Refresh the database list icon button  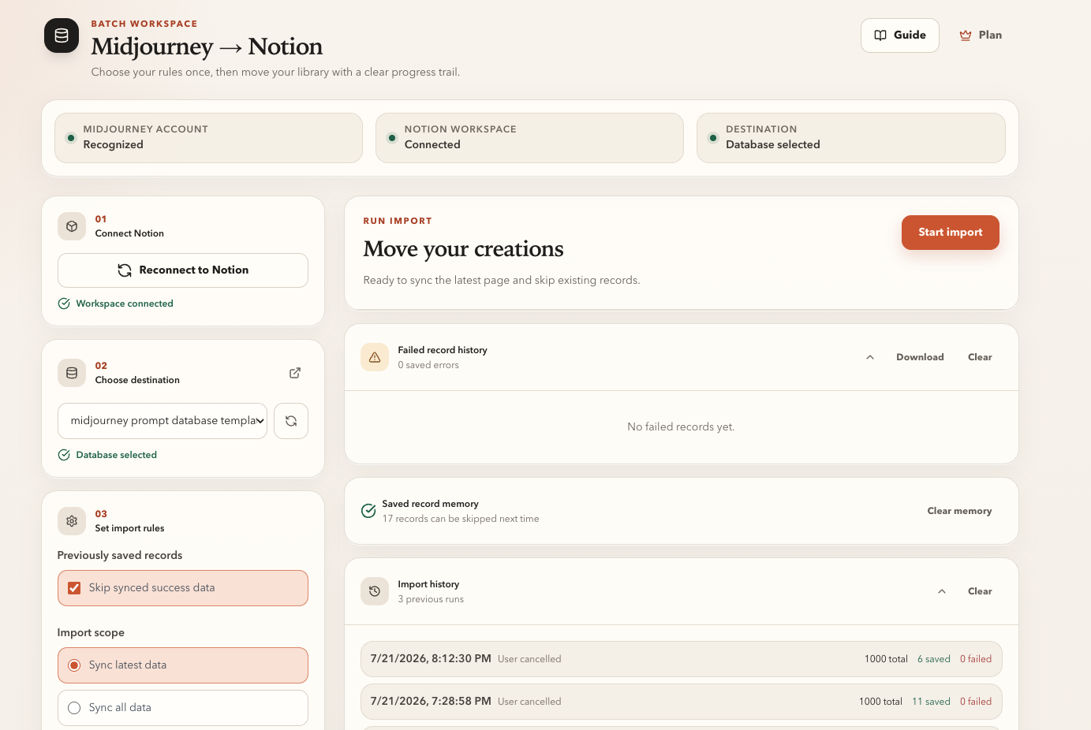(291, 421)
